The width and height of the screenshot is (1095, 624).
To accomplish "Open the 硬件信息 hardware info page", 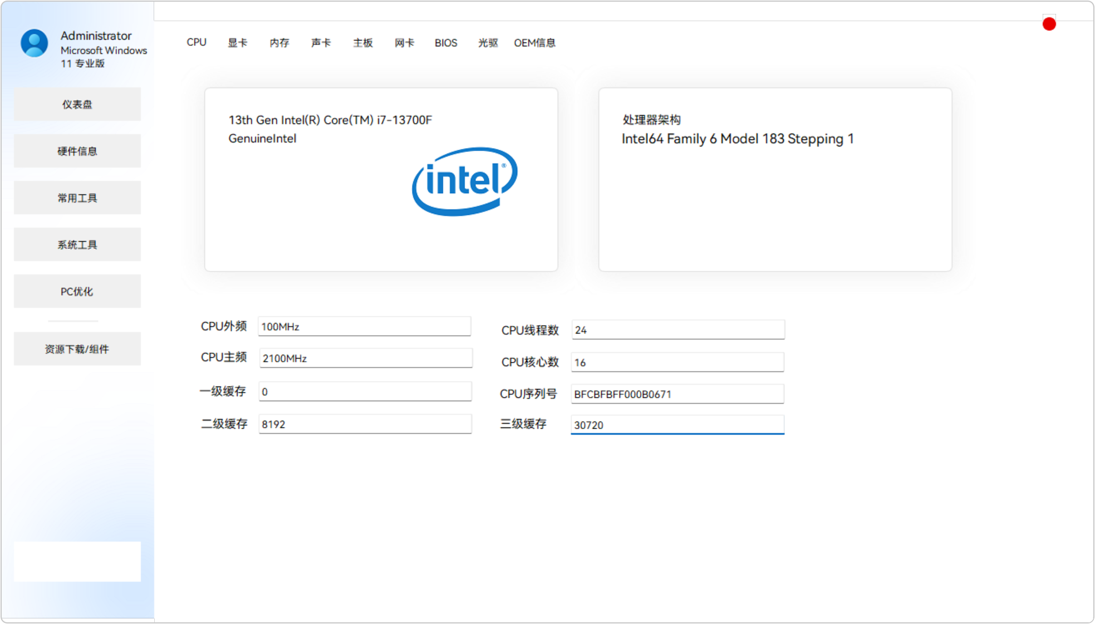I will (77, 151).
